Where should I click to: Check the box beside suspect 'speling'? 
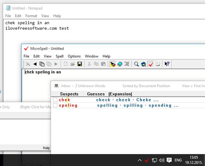[55, 105]
